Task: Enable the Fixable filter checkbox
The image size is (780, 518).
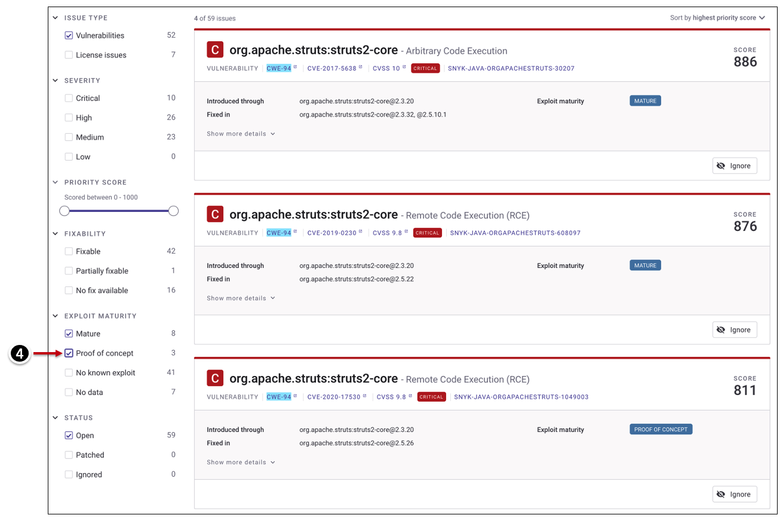Action: coord(69,252)
